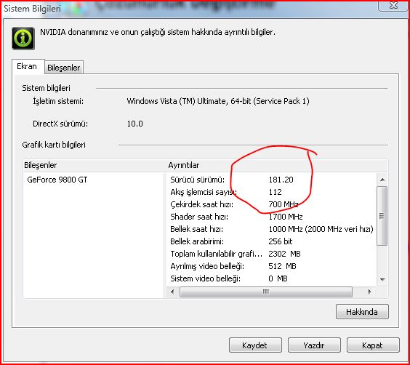Click the horizontal scroll right arrow
This screenshot has height=365, width=410.
point(369,292)
